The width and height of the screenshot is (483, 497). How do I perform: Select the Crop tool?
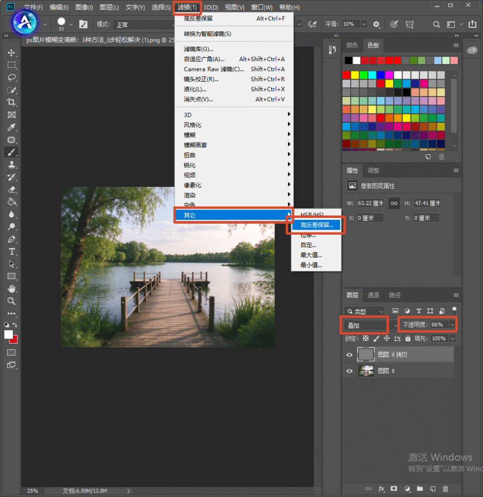pos(12,102)
